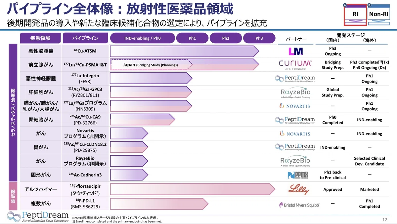Click the Global Study Prep. stage text

(x=332, y=93)
